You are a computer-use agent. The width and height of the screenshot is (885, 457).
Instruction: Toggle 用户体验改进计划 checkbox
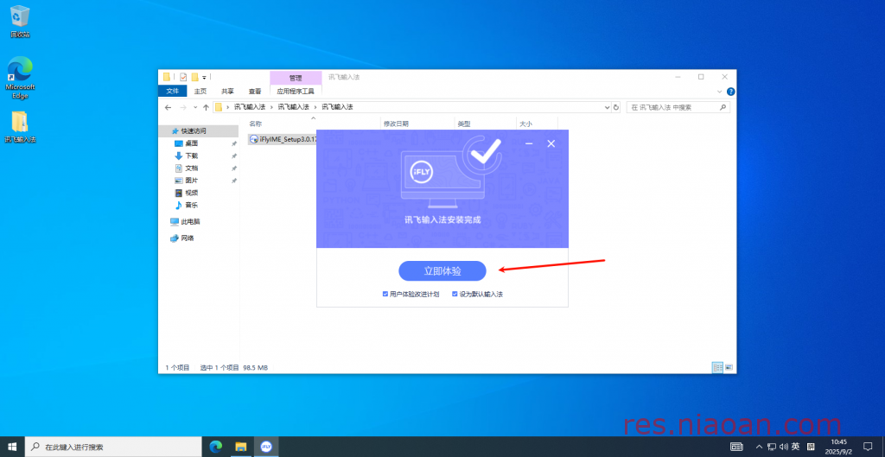pyautogui.click(x=385, y=294)
